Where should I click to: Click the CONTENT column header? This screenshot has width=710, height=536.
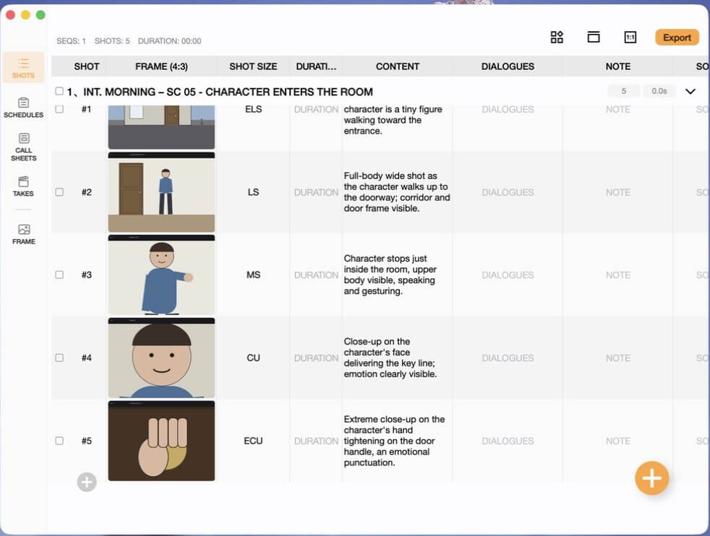(x=398, y=66)
